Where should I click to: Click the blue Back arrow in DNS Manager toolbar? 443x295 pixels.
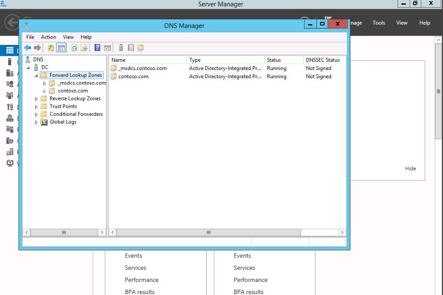point(28,48)
